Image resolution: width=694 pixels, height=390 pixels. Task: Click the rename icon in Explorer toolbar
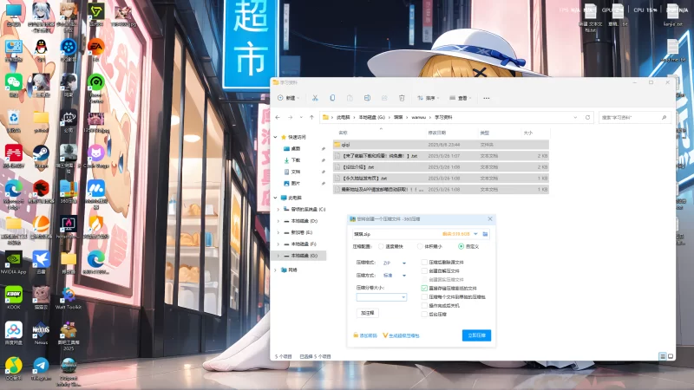(x=365, y=98)
